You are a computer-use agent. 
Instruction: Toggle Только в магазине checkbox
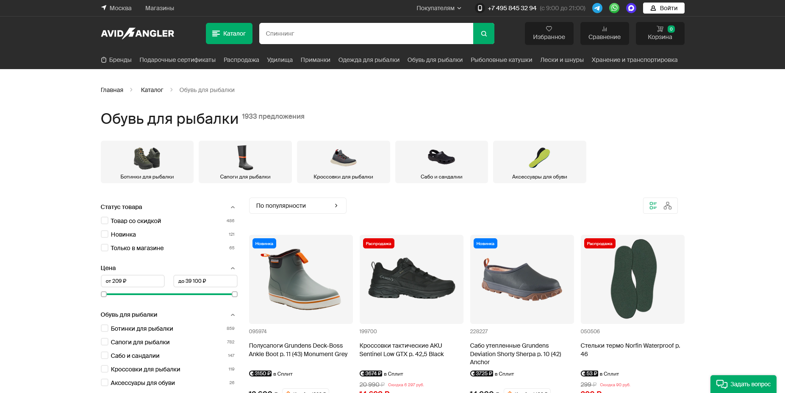(105, 248)
